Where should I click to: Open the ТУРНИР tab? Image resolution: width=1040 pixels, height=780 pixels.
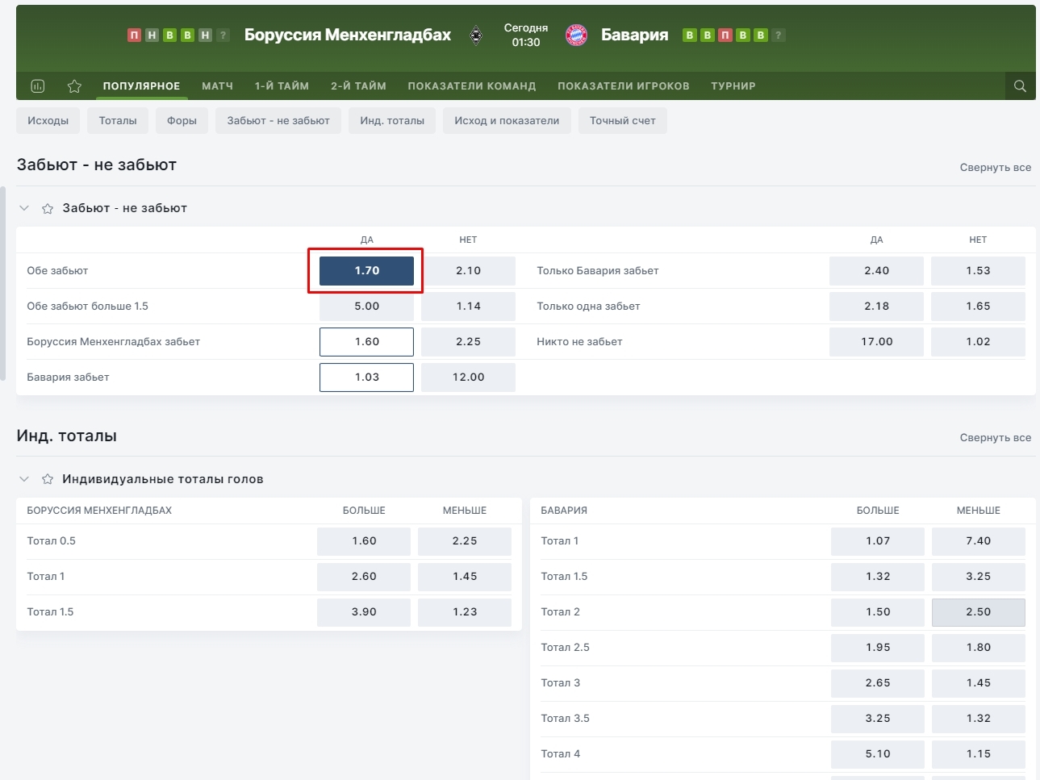(x=733, y=86)
